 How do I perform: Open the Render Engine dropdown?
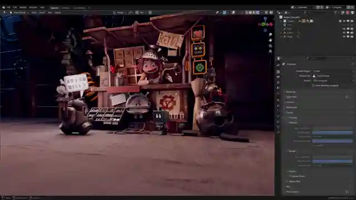333,71
